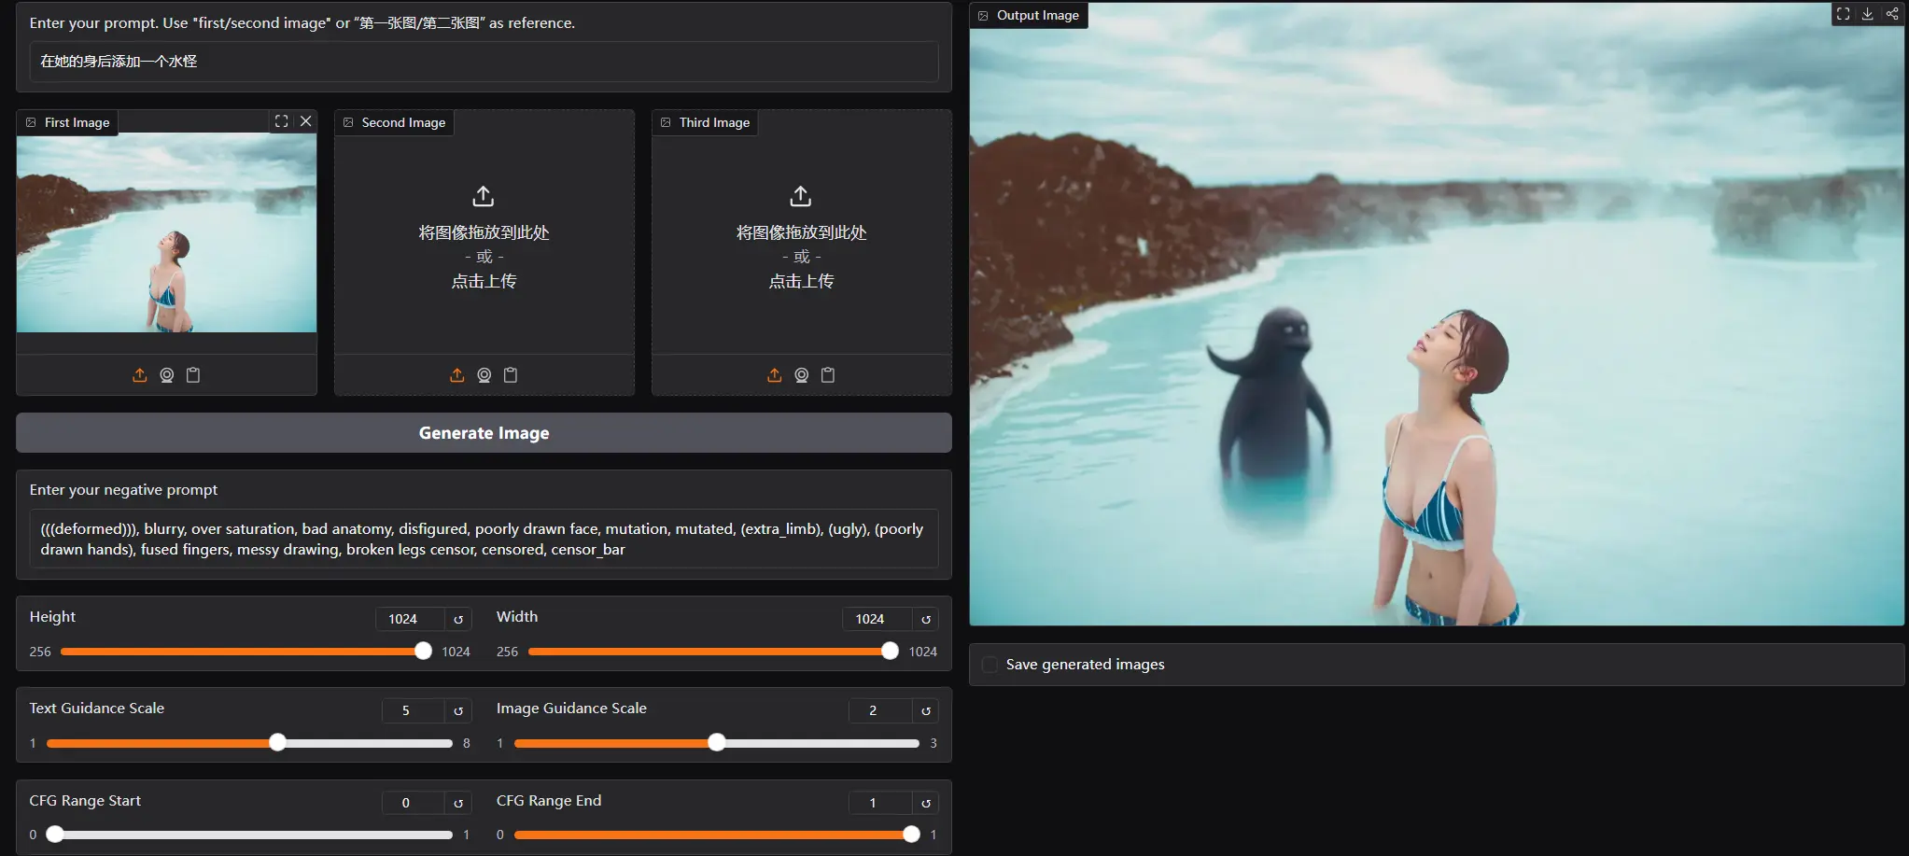Expand First Image to fullscreen

281,121
